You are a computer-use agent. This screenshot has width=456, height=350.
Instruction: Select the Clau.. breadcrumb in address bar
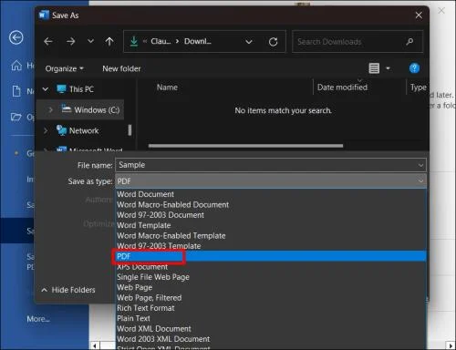point(161,41)
